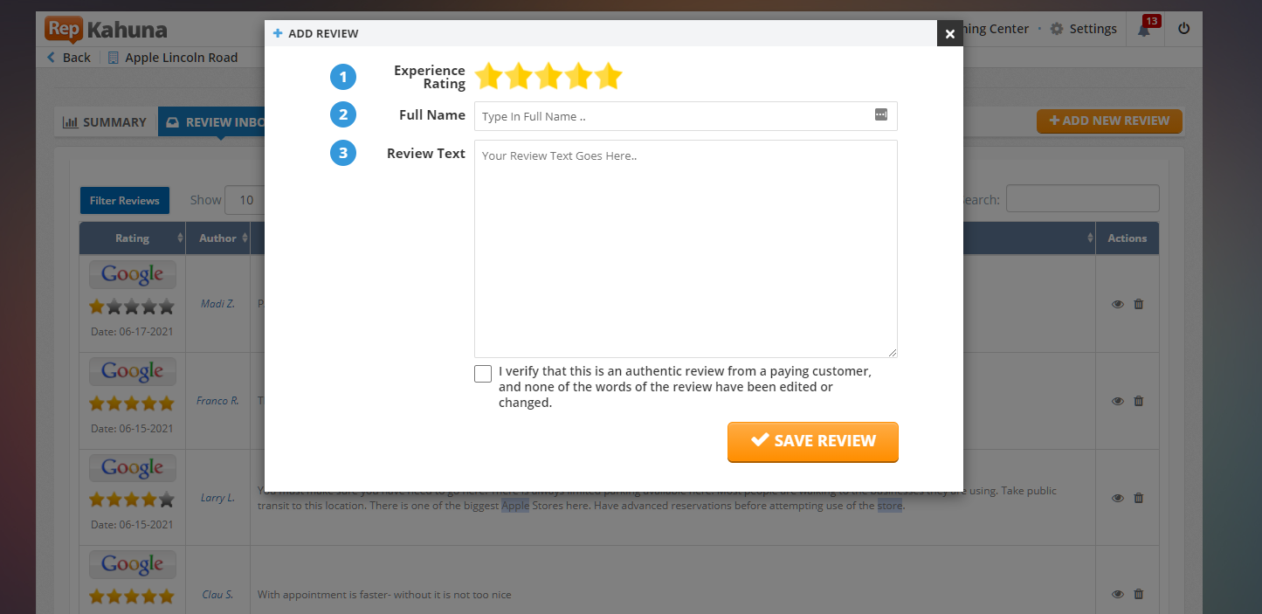Set experience rating to three stars
Screen dimensions: 1262x614
click(x=548, y=77)
